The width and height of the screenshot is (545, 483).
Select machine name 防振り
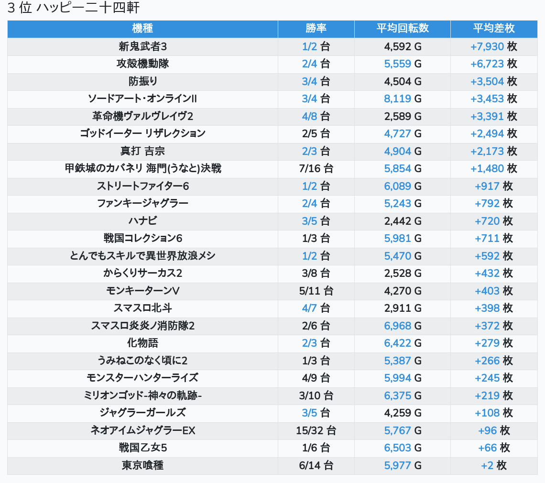click(142, 81)
